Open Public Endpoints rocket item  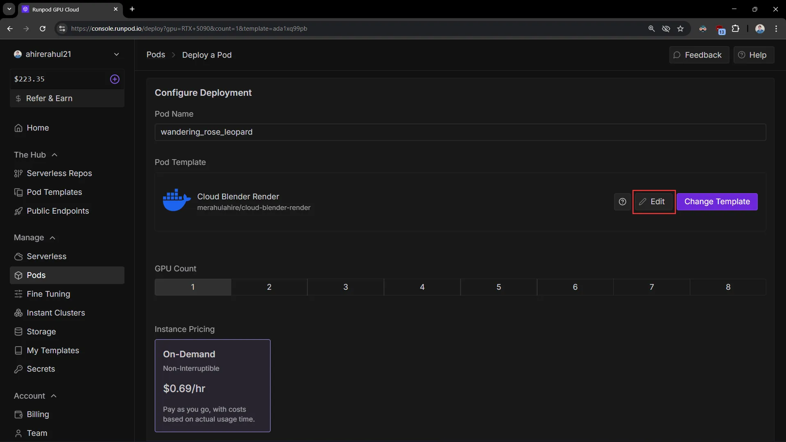tap(57, 211)
